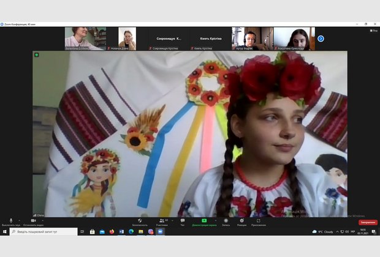Open Zoom icon in Windows taskbar
Viewport: 380px width, 257px height.
[161, 232]
